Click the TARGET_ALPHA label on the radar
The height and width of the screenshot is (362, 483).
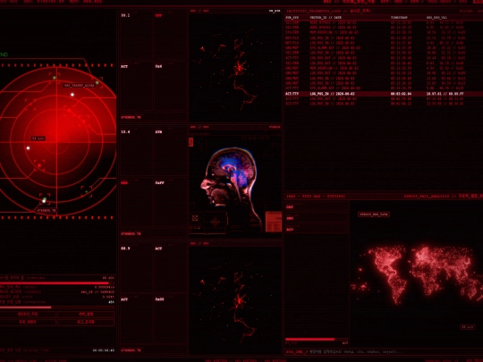tap(80, 85)
